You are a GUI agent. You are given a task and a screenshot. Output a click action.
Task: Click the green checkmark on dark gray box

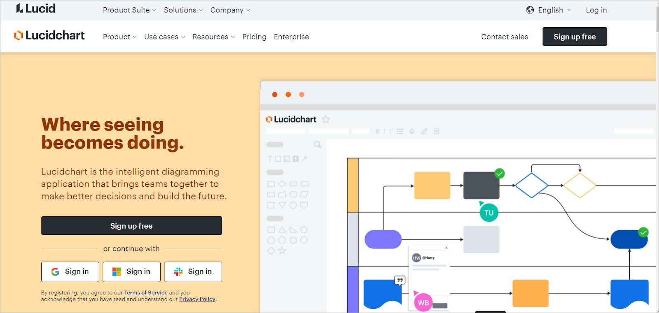tap(500, 174)
